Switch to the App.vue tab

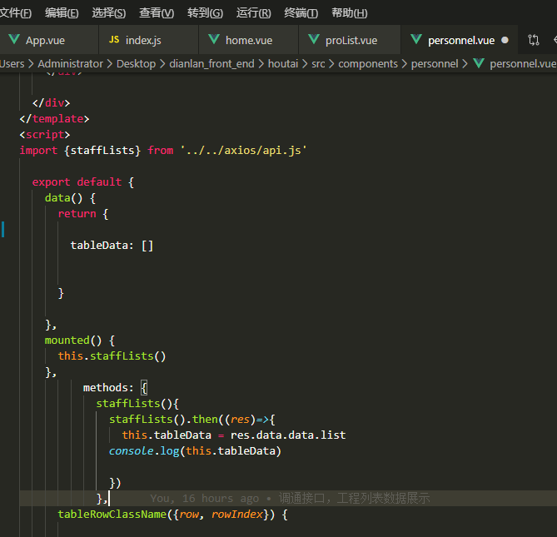[49, 40]
